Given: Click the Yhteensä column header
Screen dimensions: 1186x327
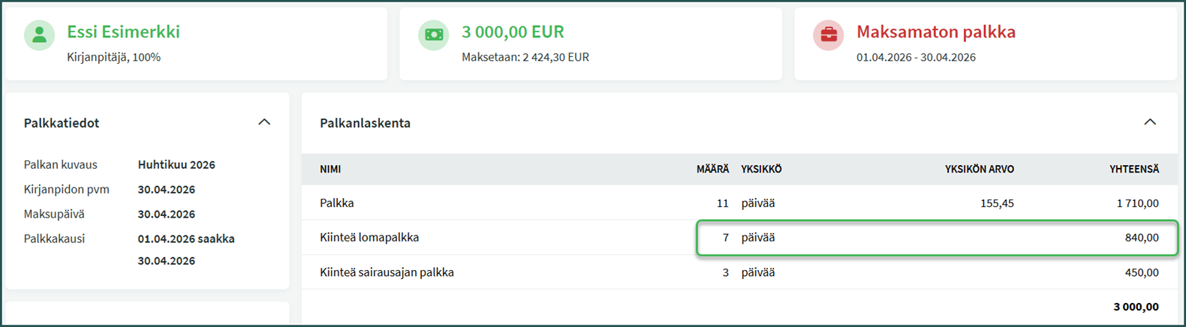Looking at the screenshot, I should (1133, 169).
